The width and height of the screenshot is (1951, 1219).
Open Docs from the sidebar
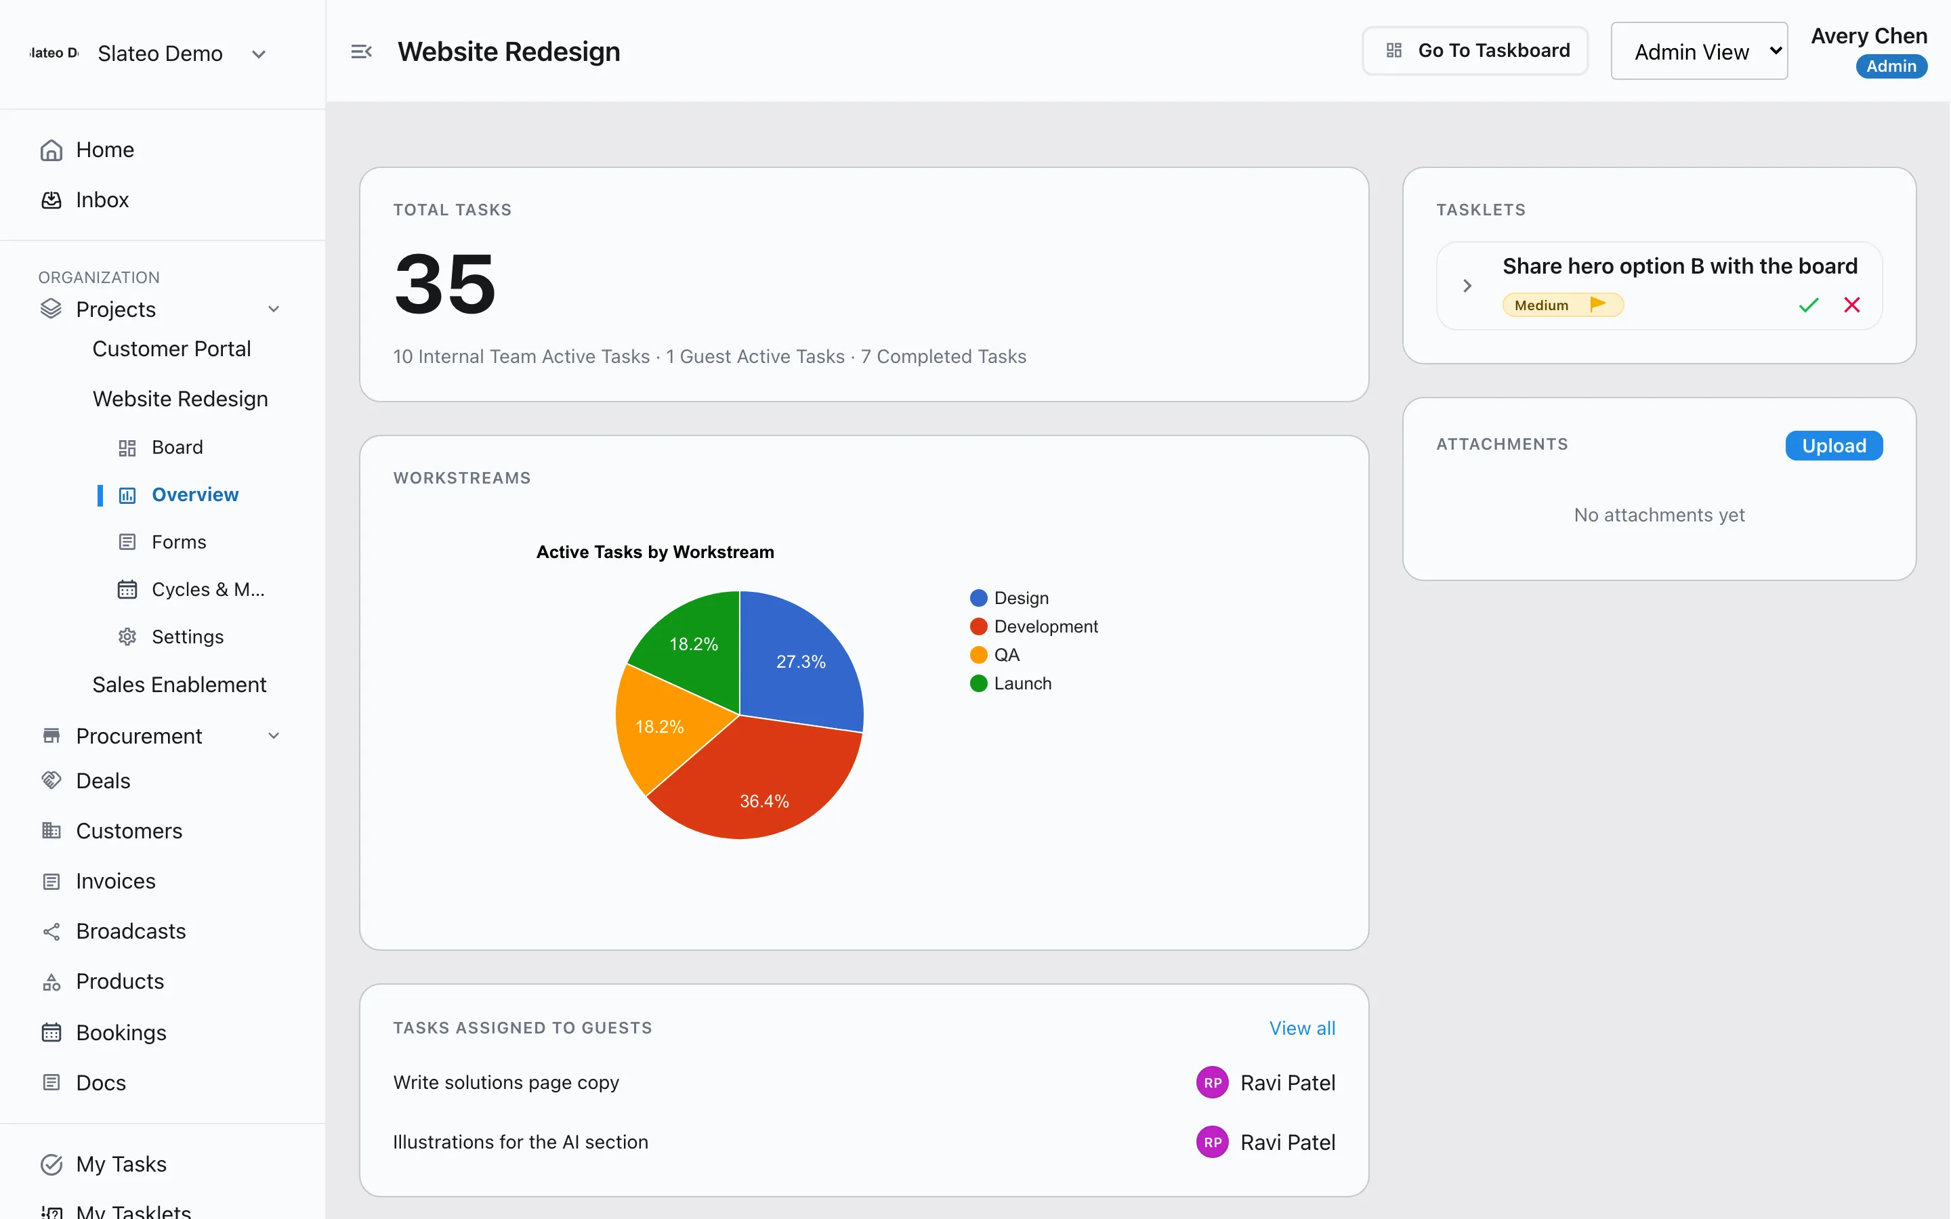point(101,1083)
